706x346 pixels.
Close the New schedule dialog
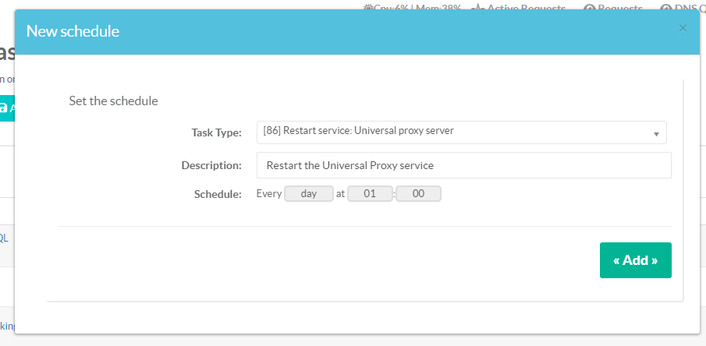pyautogui.click(x=683, y=28)
